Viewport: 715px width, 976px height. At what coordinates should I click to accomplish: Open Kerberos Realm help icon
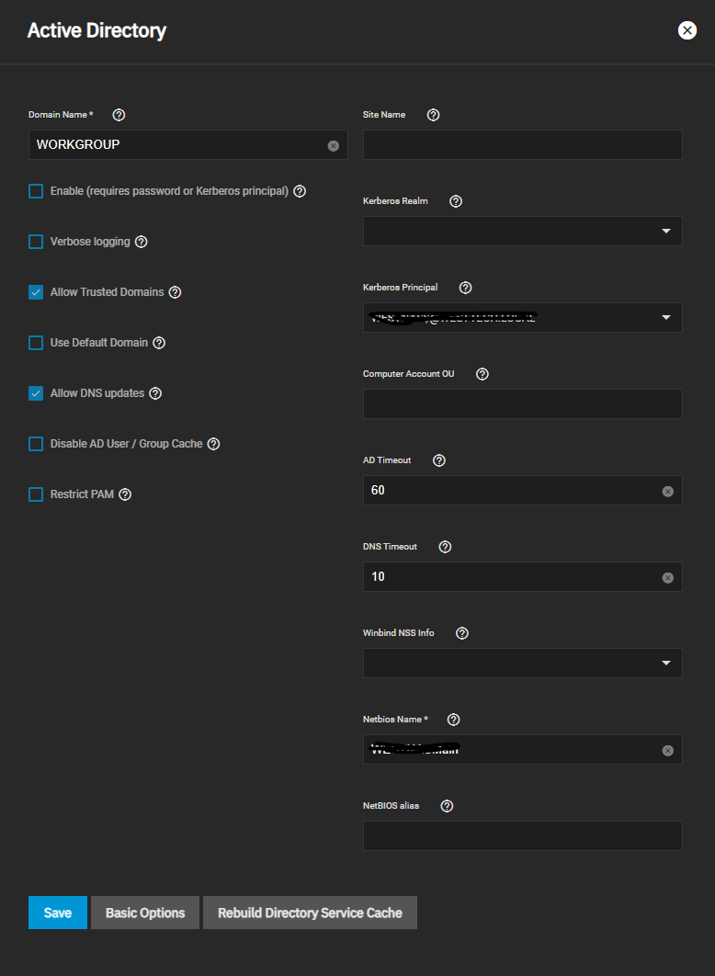456,201
